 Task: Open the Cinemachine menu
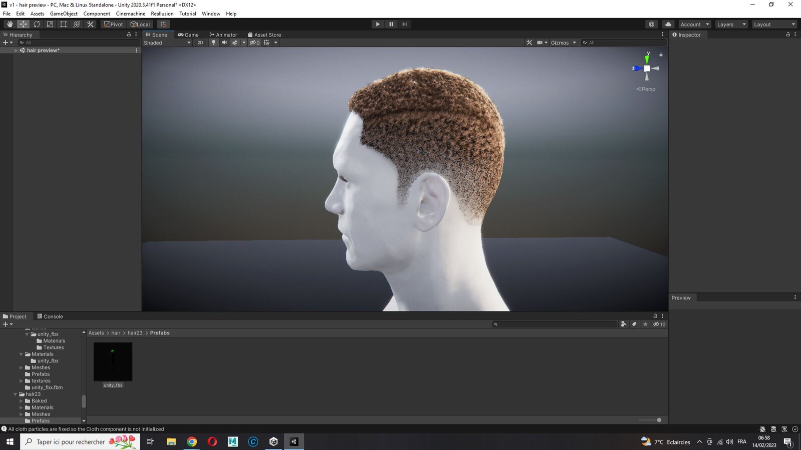(x=131, y=13)
